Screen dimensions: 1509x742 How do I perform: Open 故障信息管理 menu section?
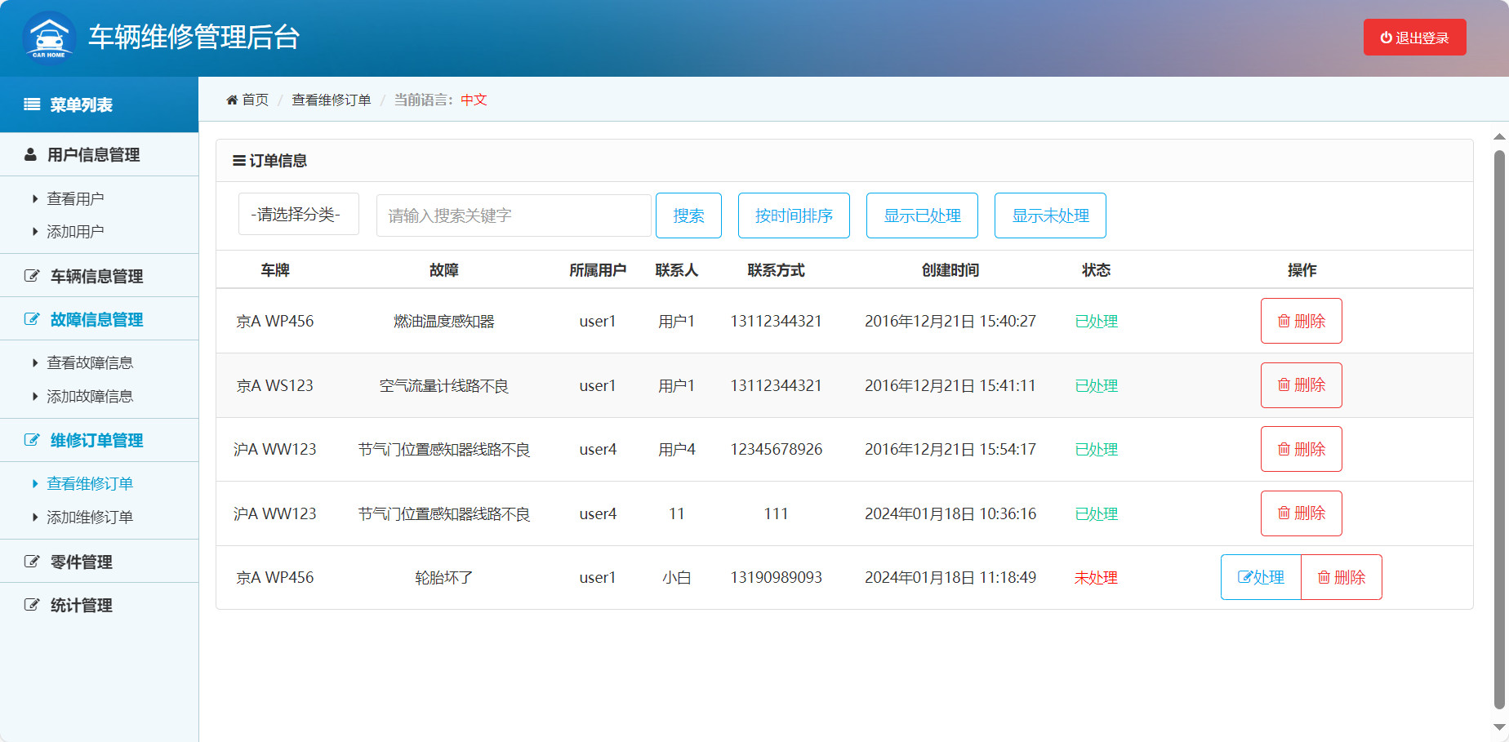[x=99, y=319]
